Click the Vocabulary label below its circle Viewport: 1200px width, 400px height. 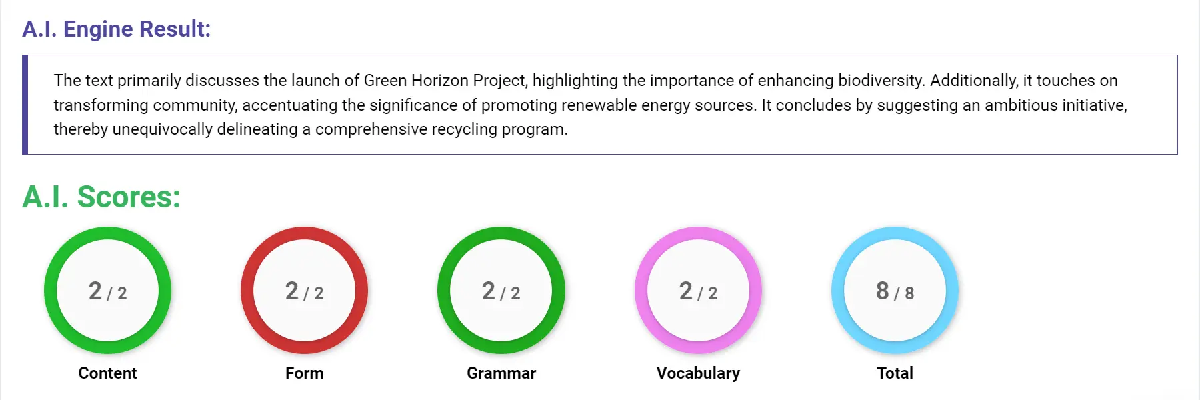[698, 373]
